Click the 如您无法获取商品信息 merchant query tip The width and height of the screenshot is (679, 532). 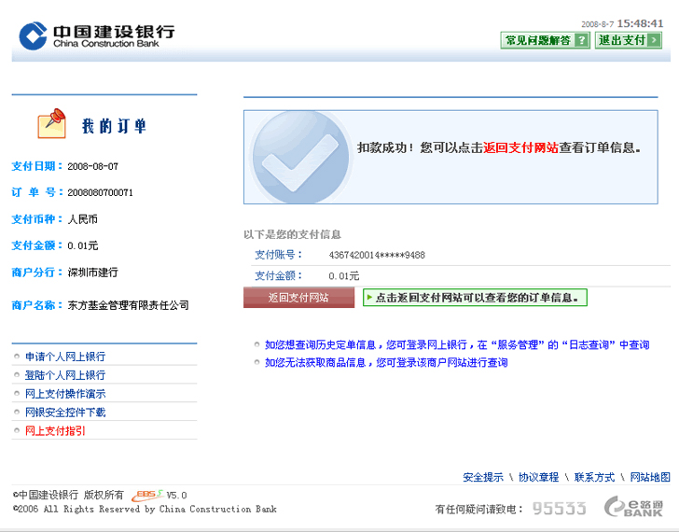386,363
